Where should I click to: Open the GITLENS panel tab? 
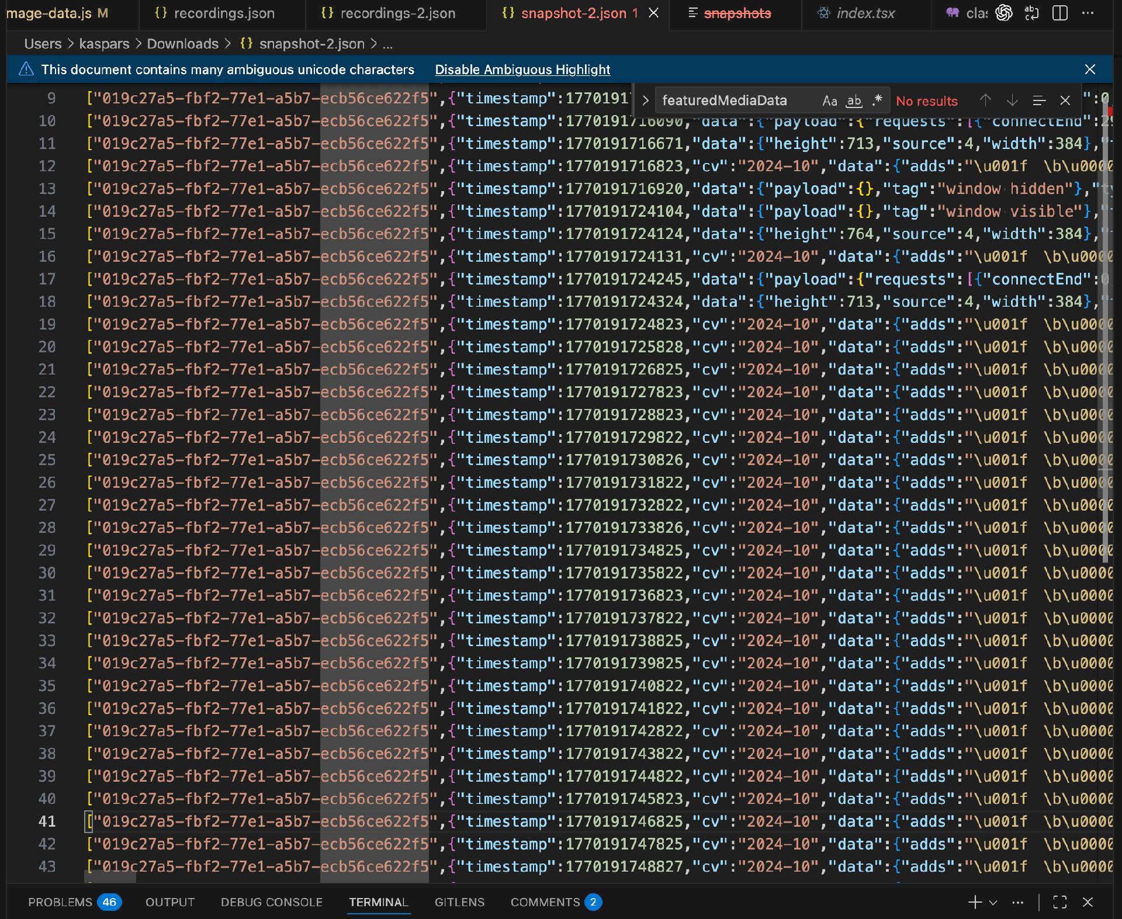tap(459, 902)
